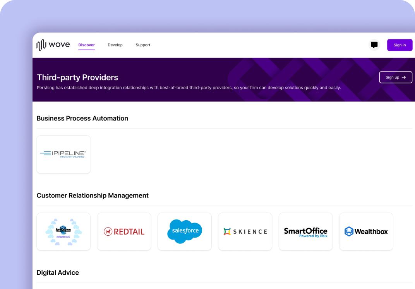
Task: Choose the Salesforce cloud logo
Action: coord(185,231)
